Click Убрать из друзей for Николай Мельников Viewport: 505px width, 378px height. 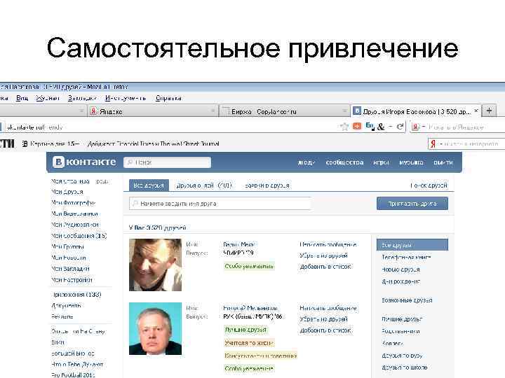323,319
